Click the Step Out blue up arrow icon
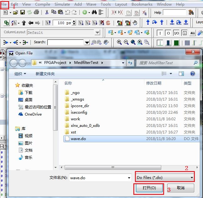This screenshot has height=198, width=203. coord(162,22)
